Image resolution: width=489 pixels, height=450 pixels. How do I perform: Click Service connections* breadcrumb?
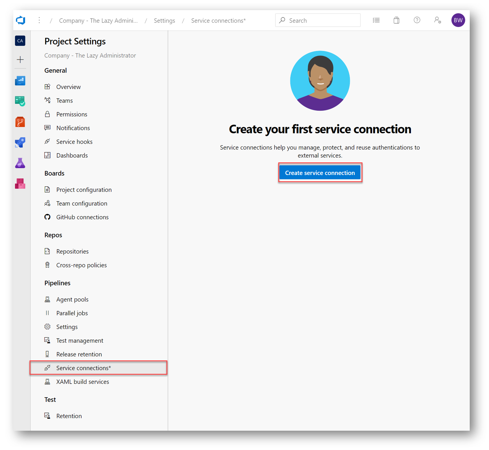(218, 21)
